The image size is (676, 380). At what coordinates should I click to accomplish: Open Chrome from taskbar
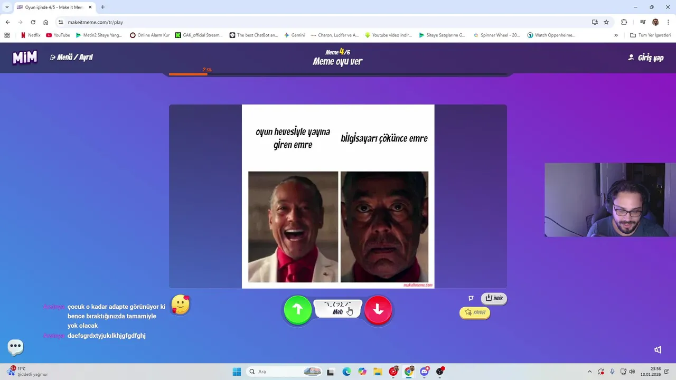point(409,372)
